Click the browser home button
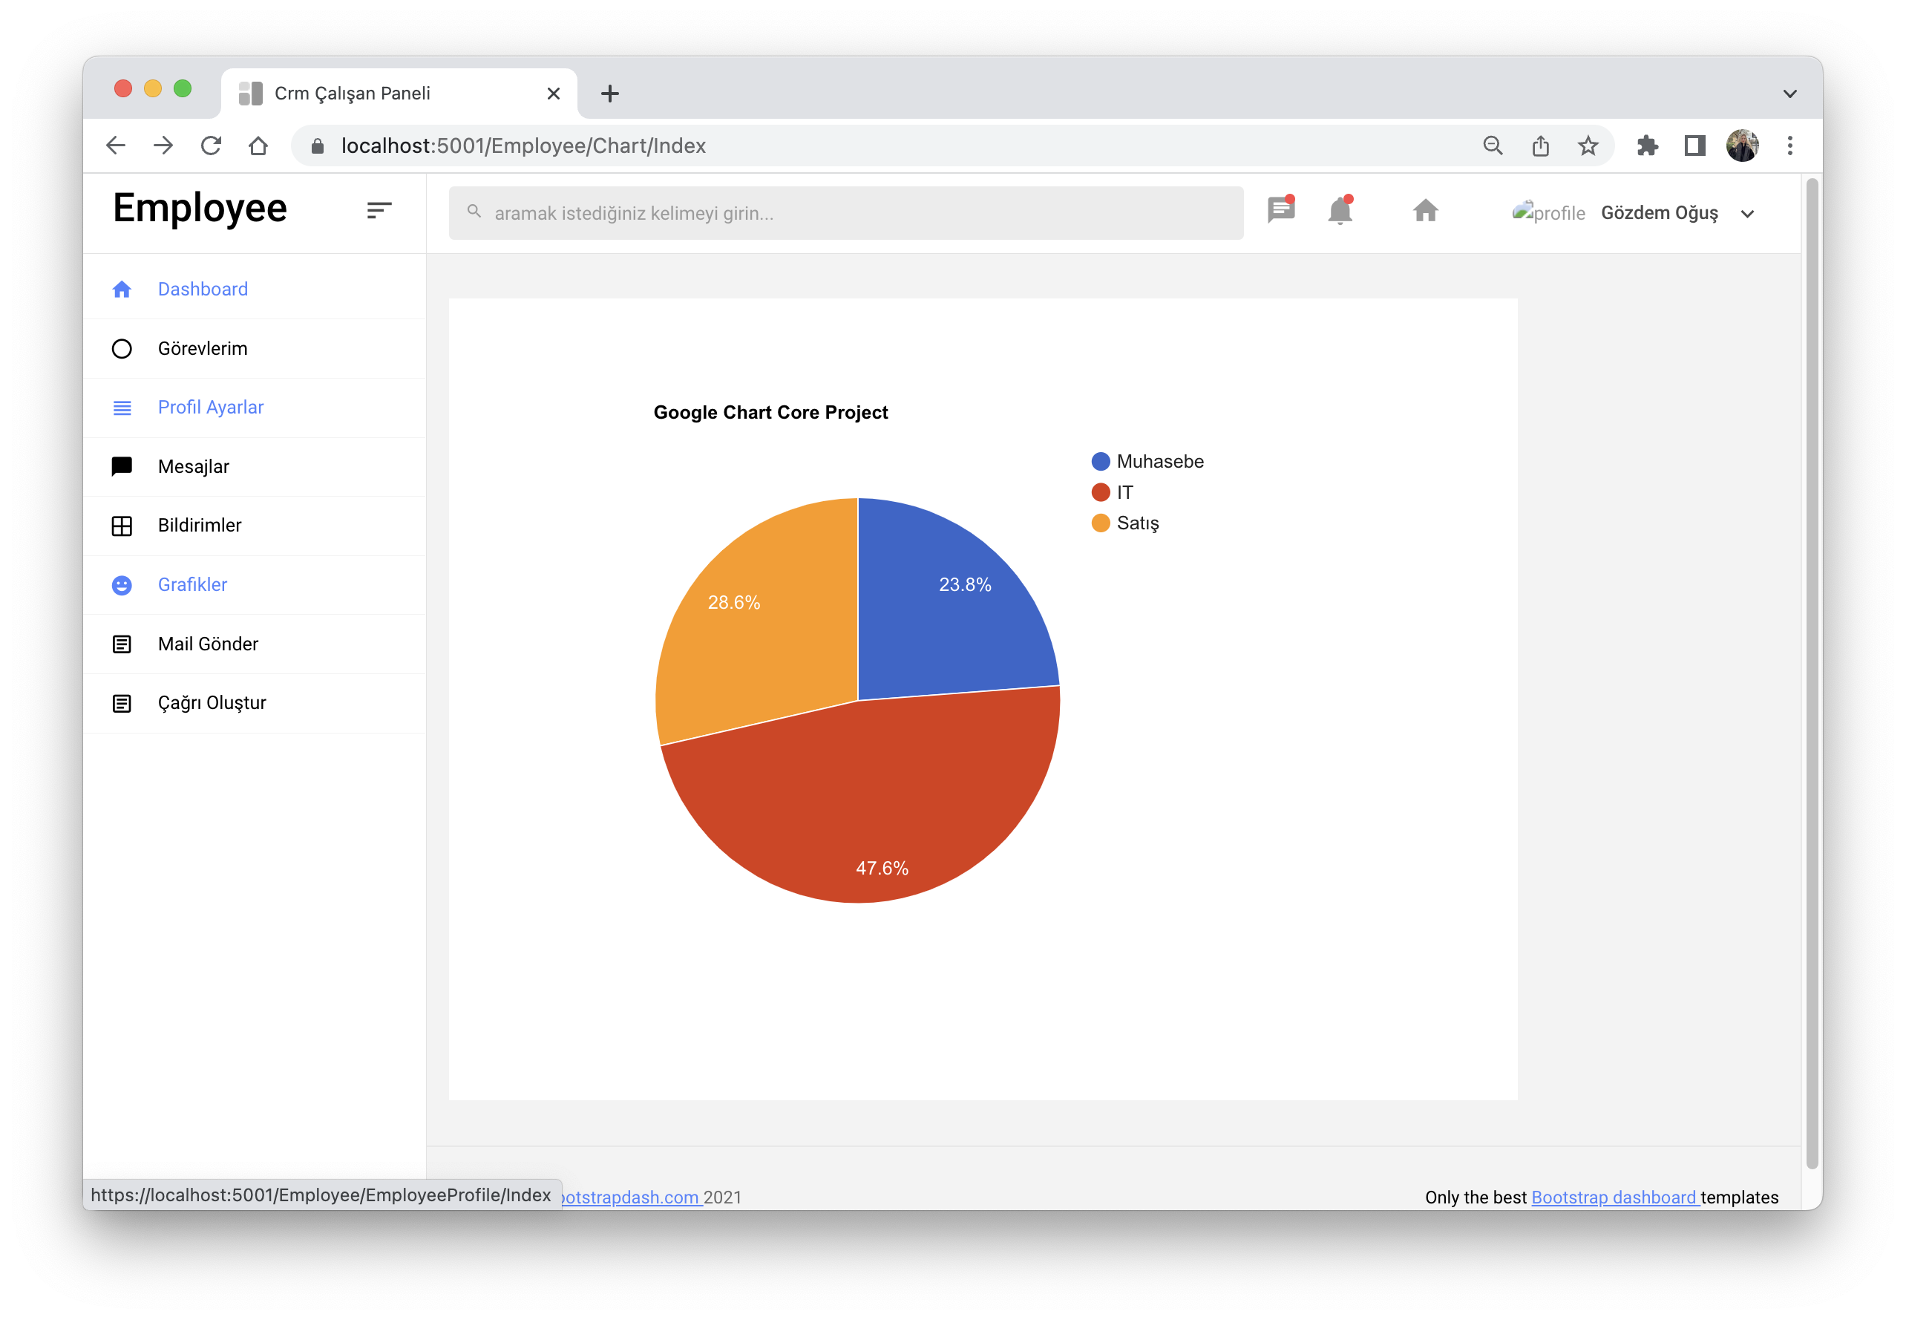The image size is (1906, 1320). (x=258, y=146)
